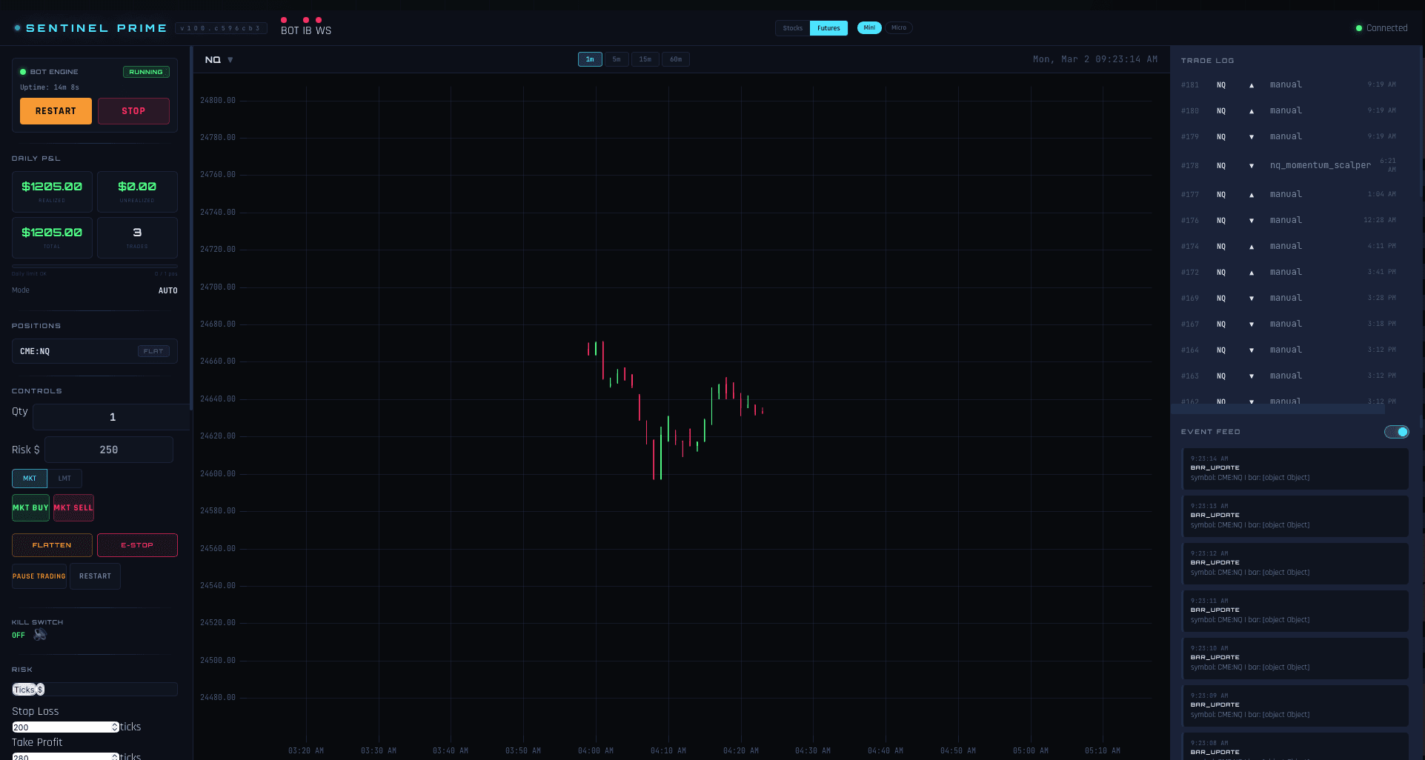This screenshot has height=760, width=1425.
Task: Switch to the Stocks tab
Action: coord(792,28)
